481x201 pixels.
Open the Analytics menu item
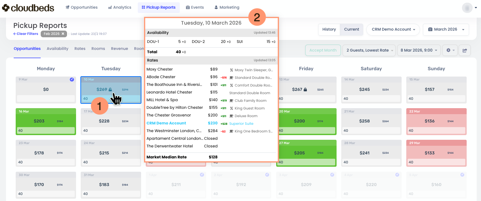click(120, 7)
